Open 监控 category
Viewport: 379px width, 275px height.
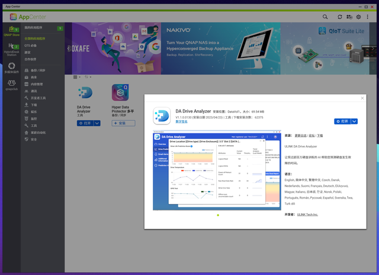click(x=30, y=119)
